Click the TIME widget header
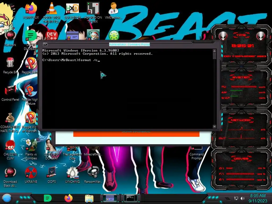The height and width of the screenshot is (204, 272). pos(241,35)
